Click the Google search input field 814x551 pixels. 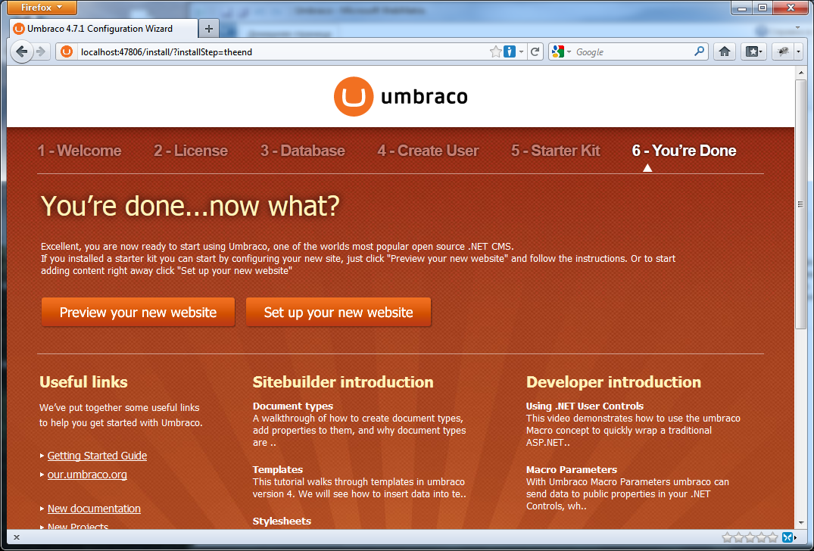point(632,52)
